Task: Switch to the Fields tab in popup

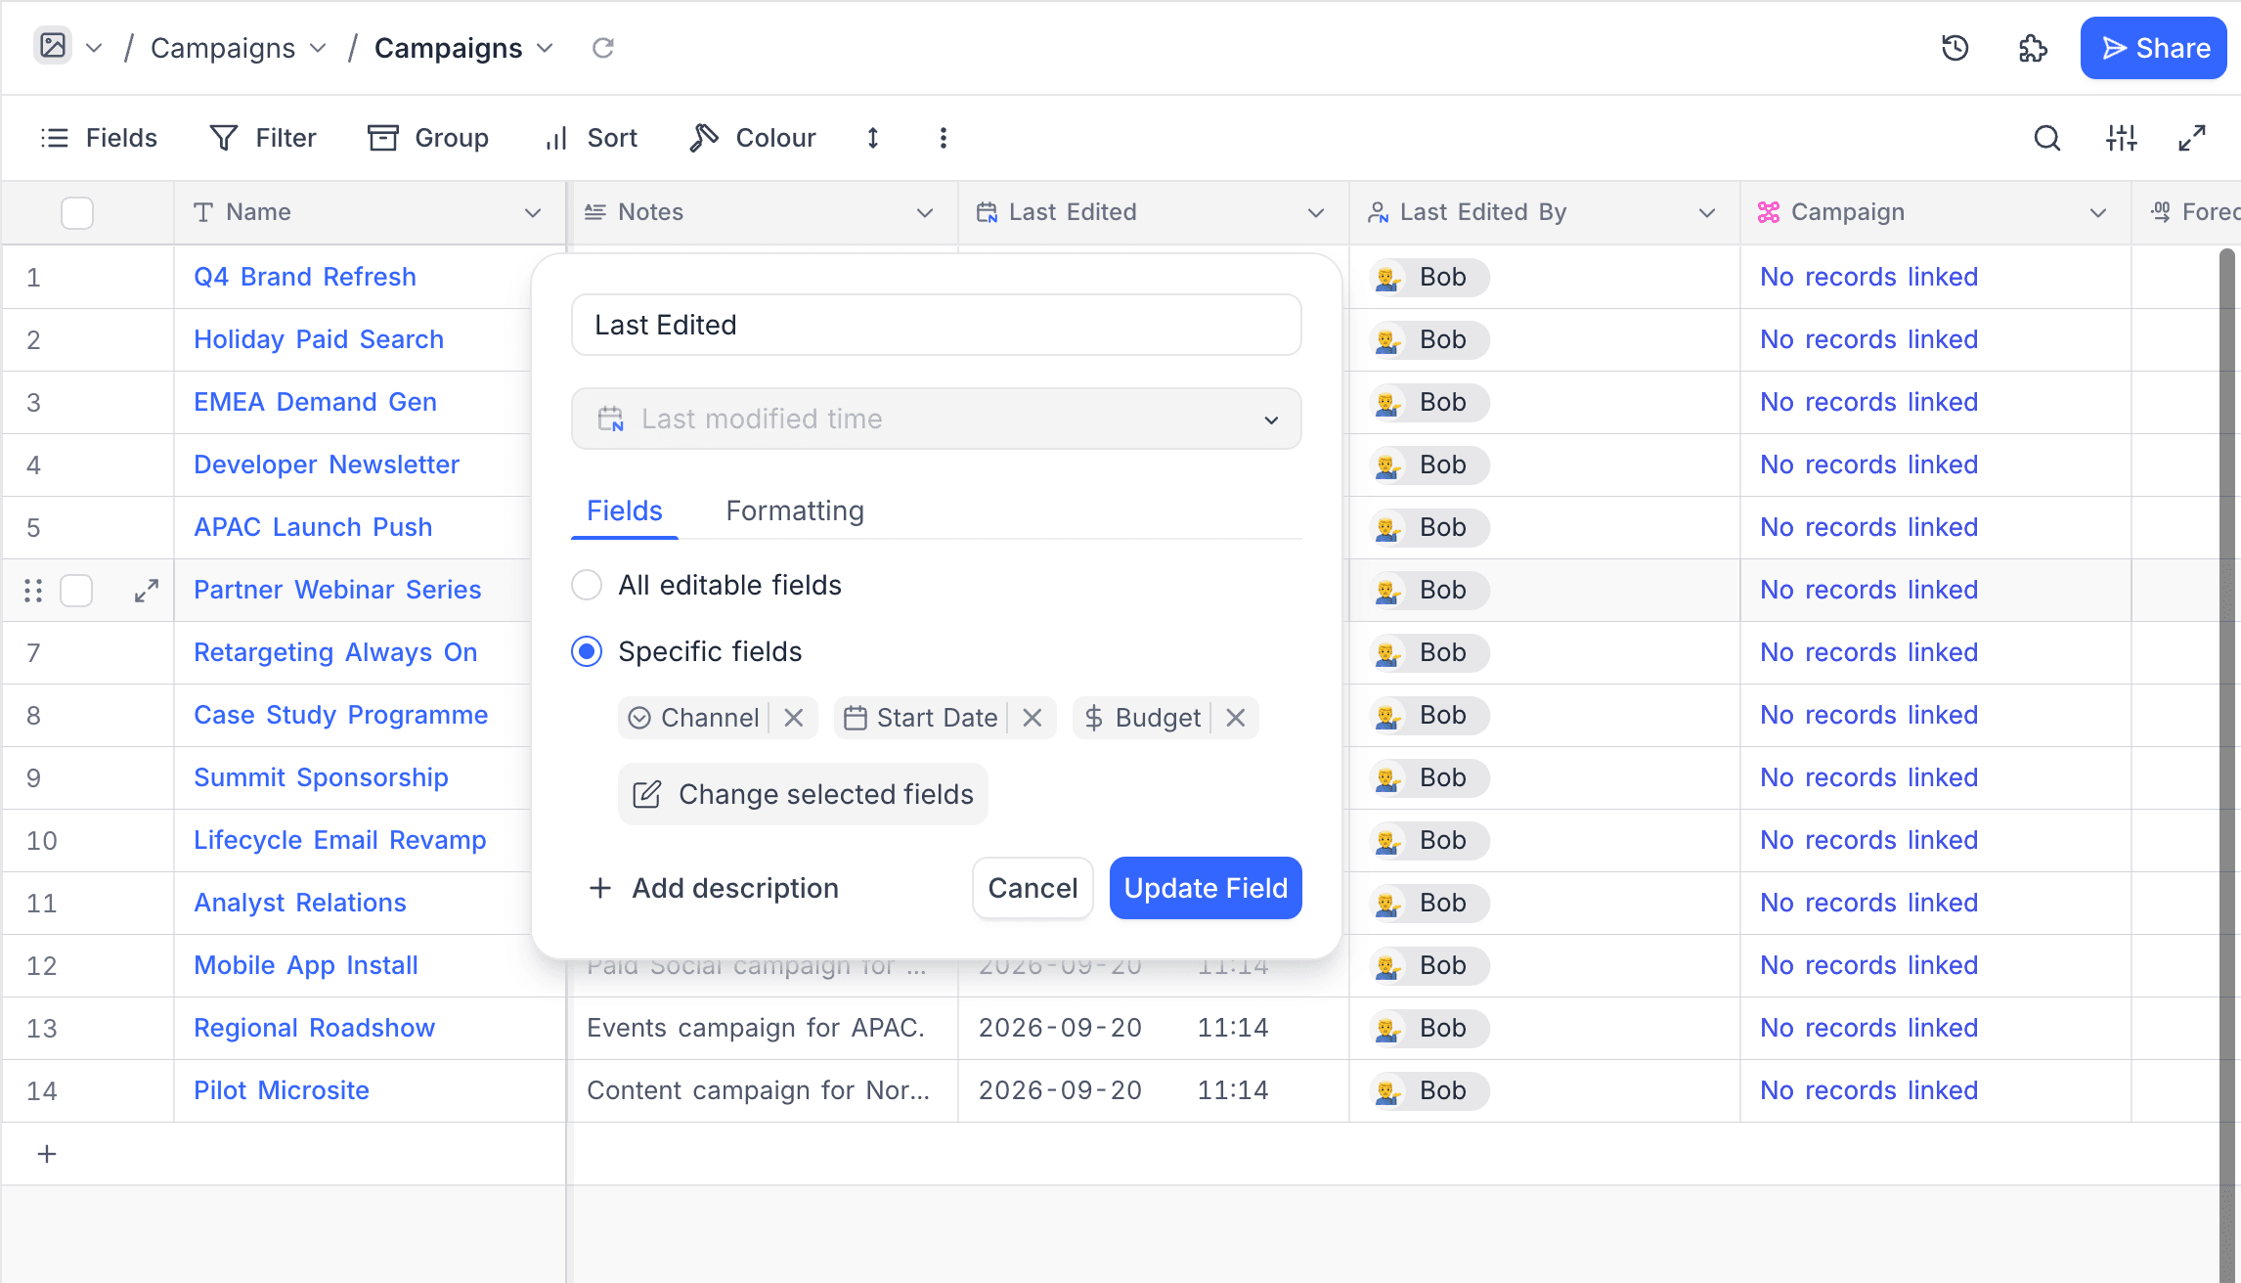Action: pos(625,510)
